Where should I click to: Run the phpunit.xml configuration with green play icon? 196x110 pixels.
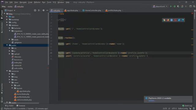[x=171, y=6]
